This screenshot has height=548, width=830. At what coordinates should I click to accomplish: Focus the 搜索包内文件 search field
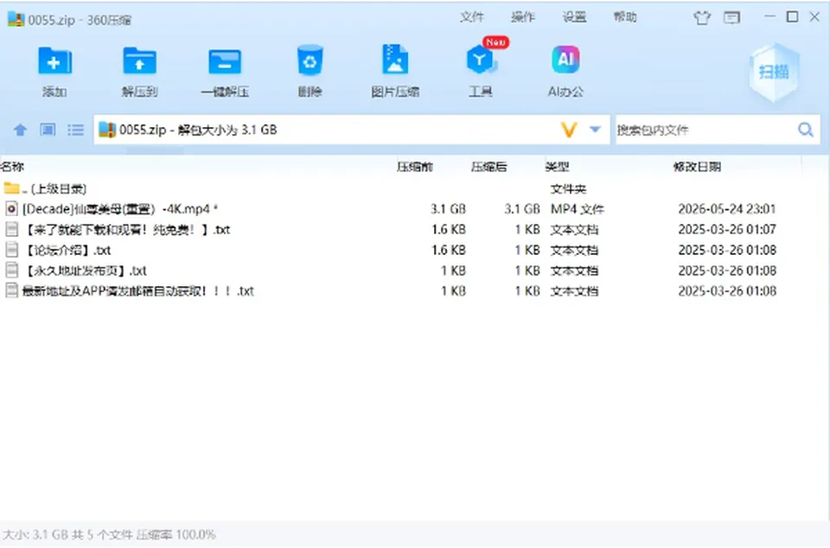706,130
